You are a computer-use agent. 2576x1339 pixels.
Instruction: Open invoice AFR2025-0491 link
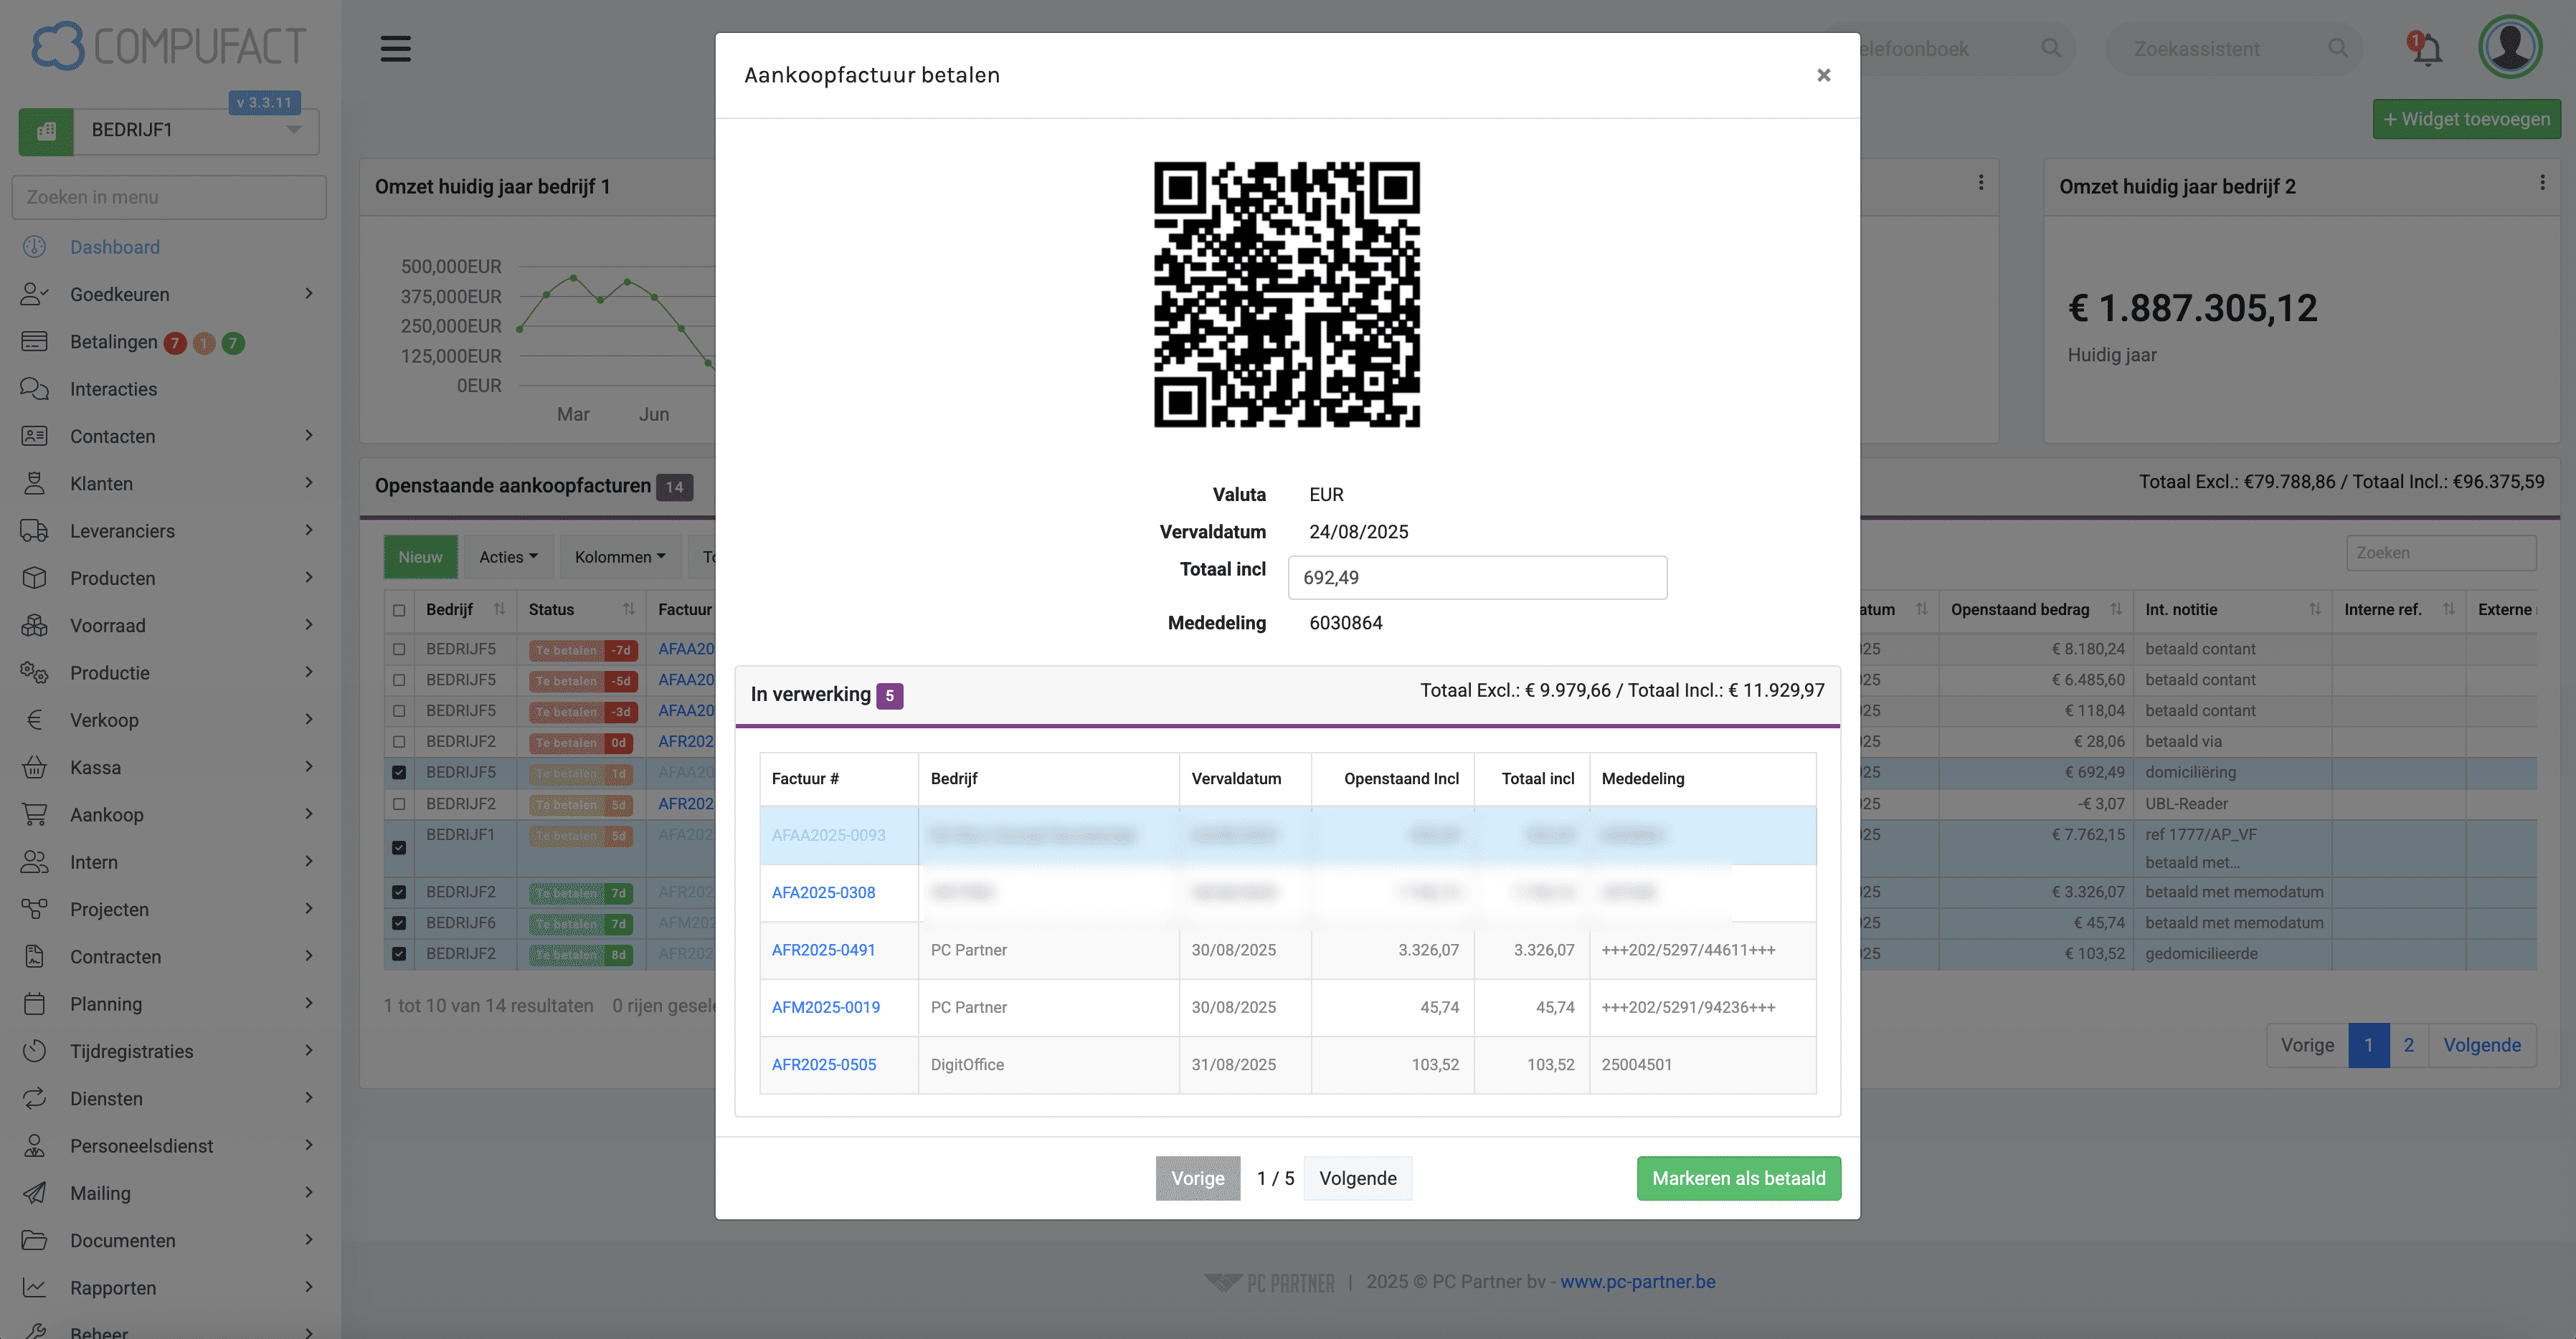tap(823, 949)
